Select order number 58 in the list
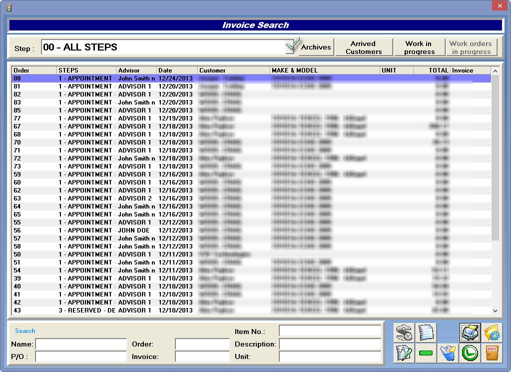 coord(251,246)
